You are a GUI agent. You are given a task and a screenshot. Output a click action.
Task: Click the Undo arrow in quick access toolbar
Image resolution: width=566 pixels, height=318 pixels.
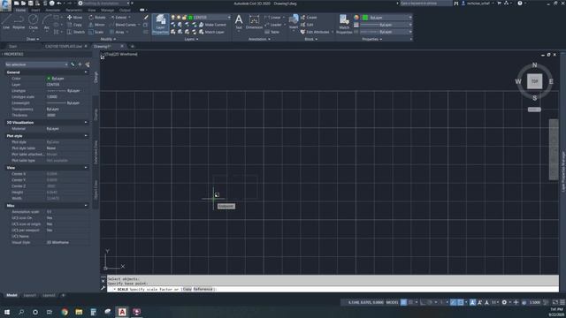(x=59, y=4)
